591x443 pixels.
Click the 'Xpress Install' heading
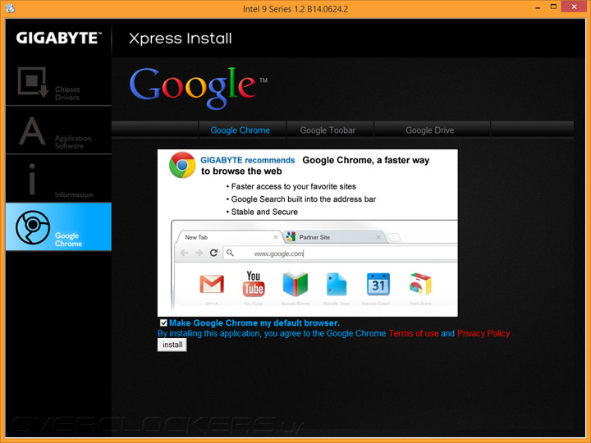pos(180,39)
